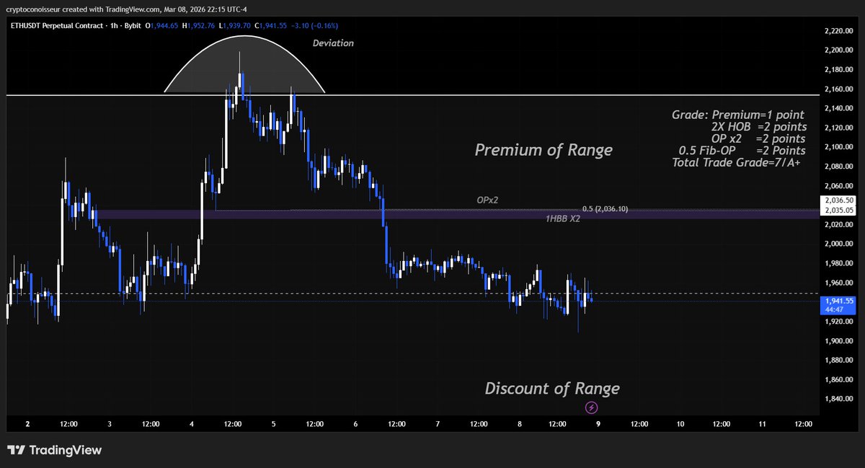The height and width of the screenshot is (468, 865).
Task: Click date 9 on the time axis
Action: (x=598, y=424)
